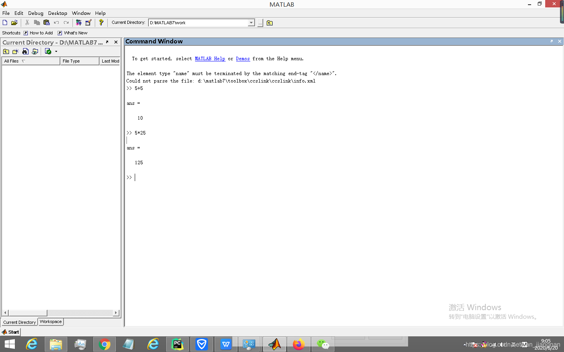Launch Simulink from the toolbar icon
Viewport: 564px width, 352px height.
79,23
